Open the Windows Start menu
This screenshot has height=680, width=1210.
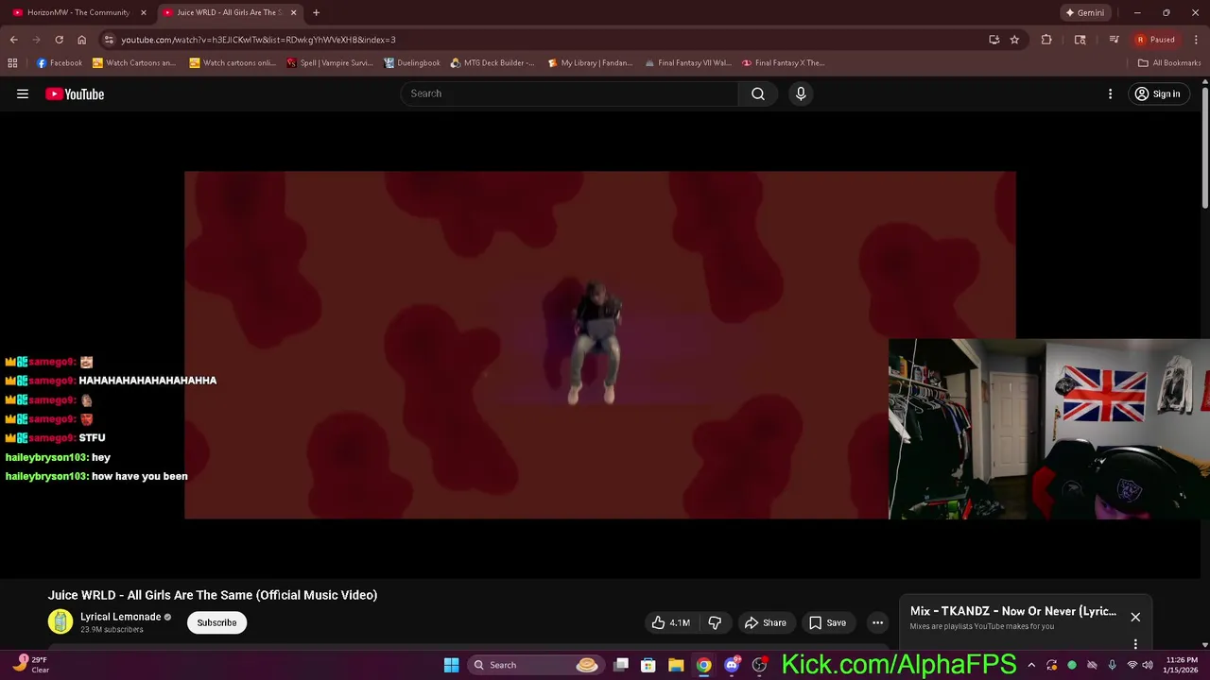click(x=451, y=665)
